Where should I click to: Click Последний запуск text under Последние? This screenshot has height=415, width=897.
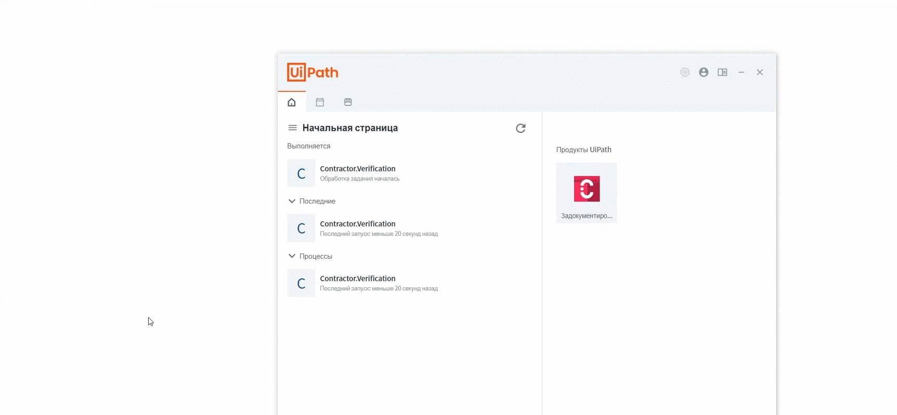coord(379,234)
